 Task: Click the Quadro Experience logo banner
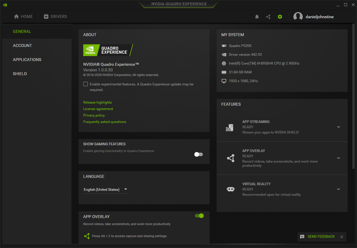[x=108, y=50]
